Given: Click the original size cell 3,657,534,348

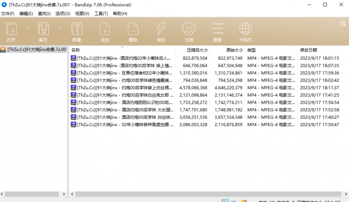Looking at the screenshot, I should coord(228,117).
